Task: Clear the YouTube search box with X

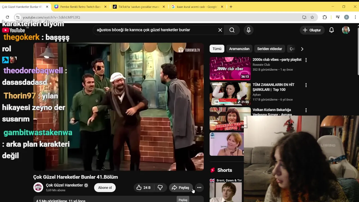Action: (220, 30)
